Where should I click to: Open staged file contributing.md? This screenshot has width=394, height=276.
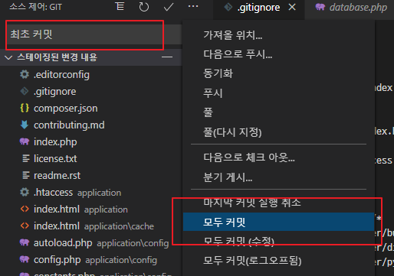pyautogui.click(x=69, y=125)
